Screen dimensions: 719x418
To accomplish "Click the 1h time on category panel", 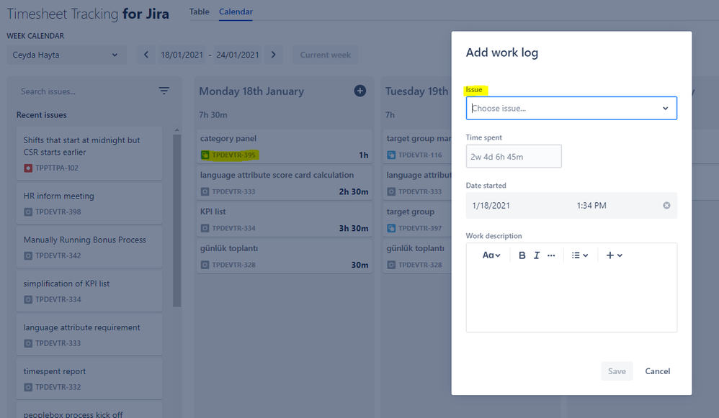I will (x=364, y=155).
